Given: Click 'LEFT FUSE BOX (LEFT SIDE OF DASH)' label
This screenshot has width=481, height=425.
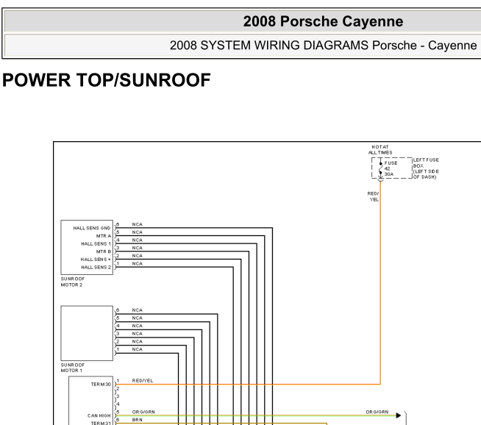Looking at the screenshot, I should point(426,168).
